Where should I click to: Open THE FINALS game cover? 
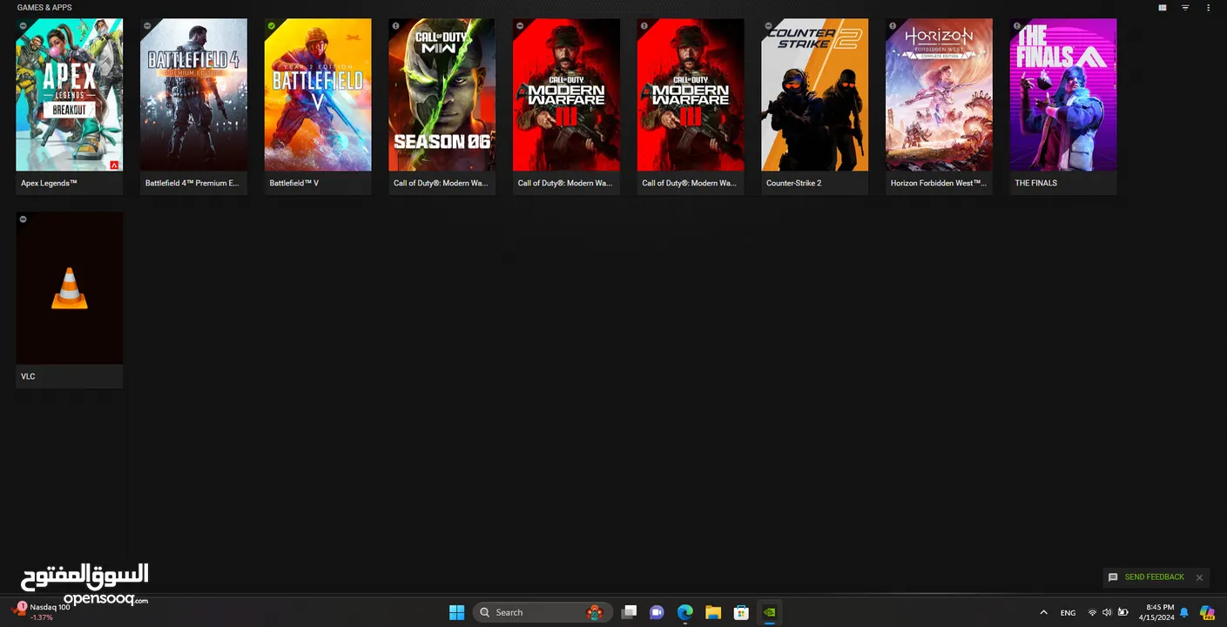pos(1063,95)
